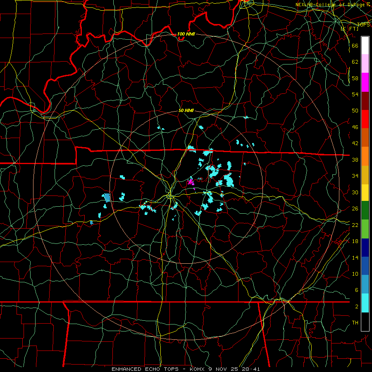Click the legend value '2'
The image size is (372, 372).
coord(356,307)
